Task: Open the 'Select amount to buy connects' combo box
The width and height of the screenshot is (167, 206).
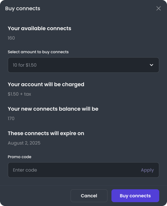Action: tap(83, 65)
